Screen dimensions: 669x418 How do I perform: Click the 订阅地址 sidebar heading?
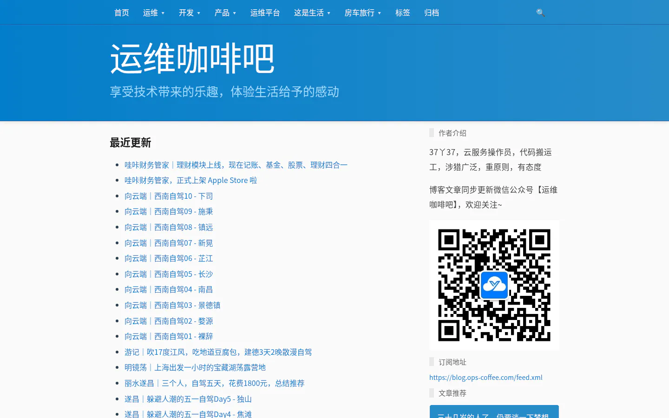pos(453,362)
